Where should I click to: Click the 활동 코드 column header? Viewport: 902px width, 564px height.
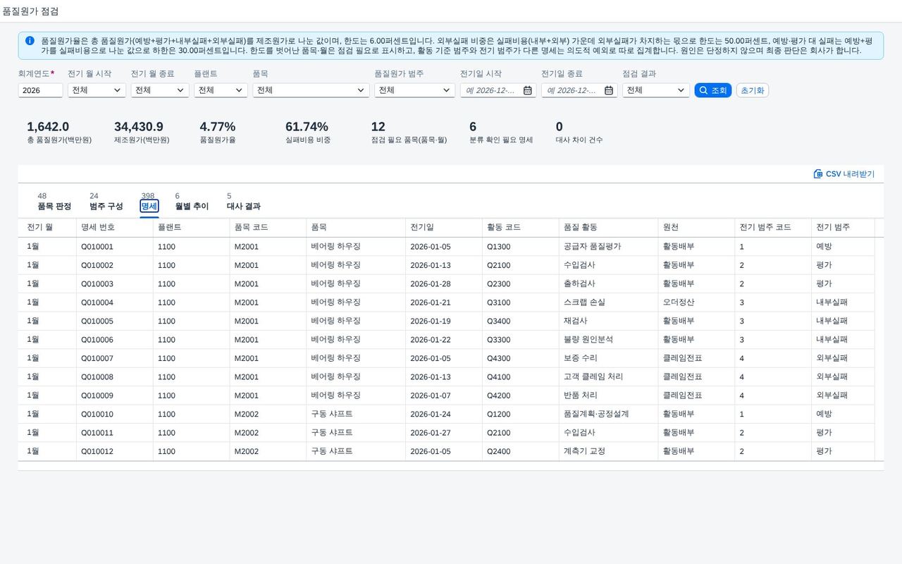pyautogui.click(x=520, y=228)
